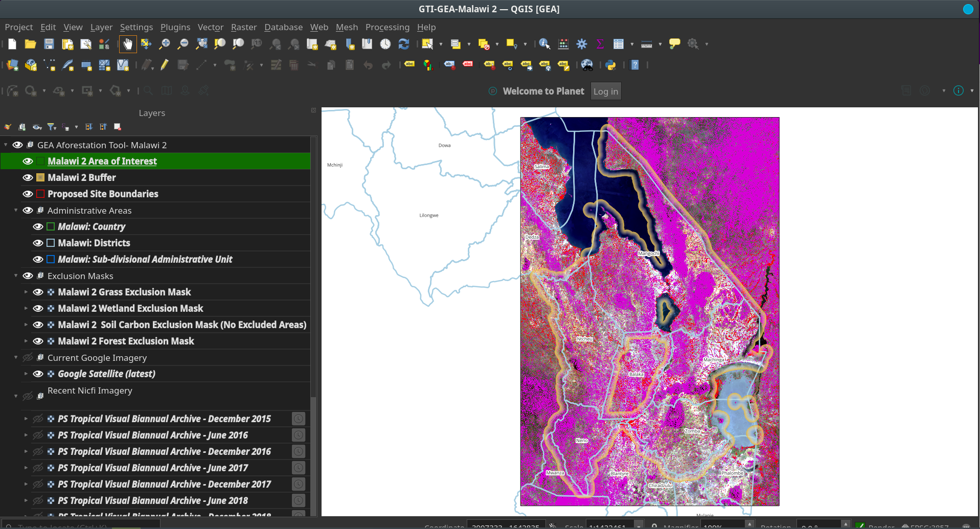
Task: Open project using the folder icon
Action: click(31, 44)
